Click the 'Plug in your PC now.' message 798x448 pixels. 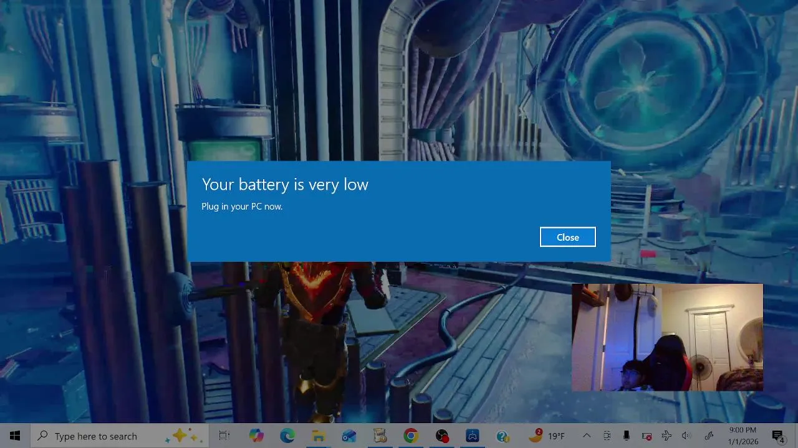[x=242, y=206]
